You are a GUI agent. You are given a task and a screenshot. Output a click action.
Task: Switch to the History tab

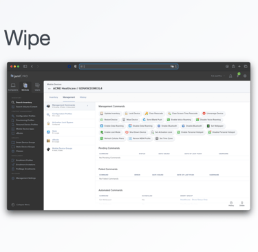83,97
